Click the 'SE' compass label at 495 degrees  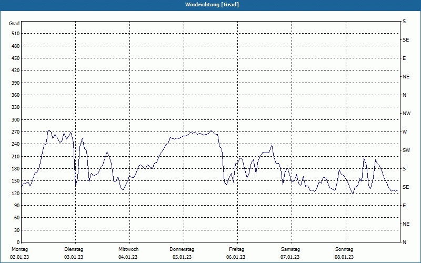[406, 40]
